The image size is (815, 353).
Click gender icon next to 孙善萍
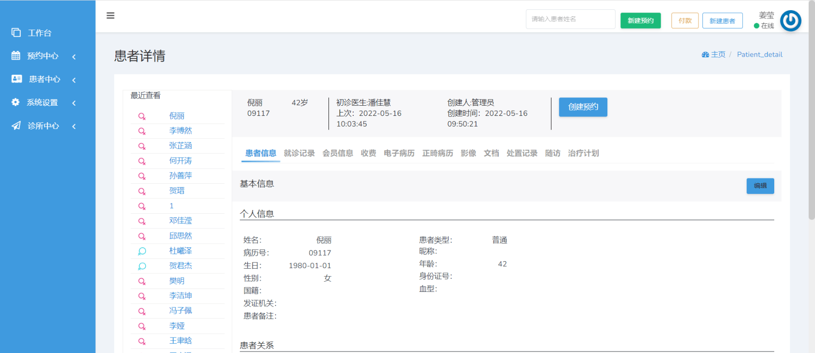coord(142,176)
